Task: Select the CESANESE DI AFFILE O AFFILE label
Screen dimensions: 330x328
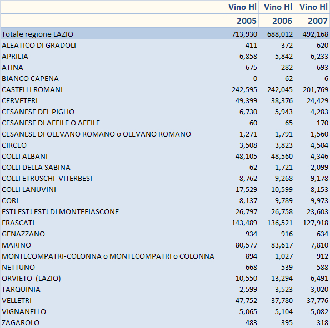Action: [51, 123]
